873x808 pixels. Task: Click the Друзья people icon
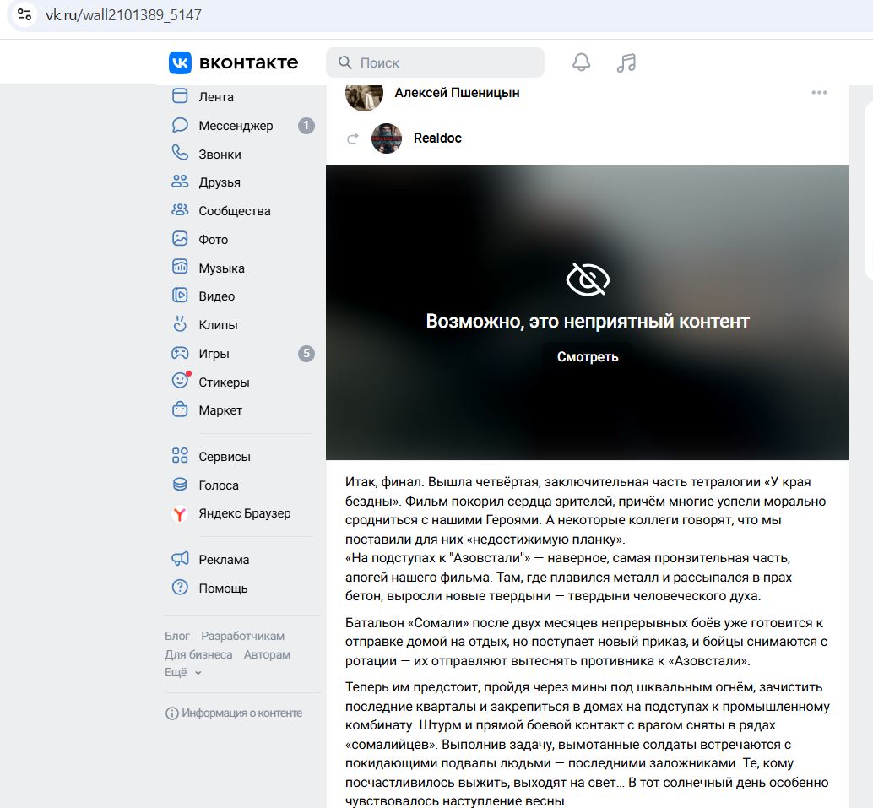click(180, 182)
